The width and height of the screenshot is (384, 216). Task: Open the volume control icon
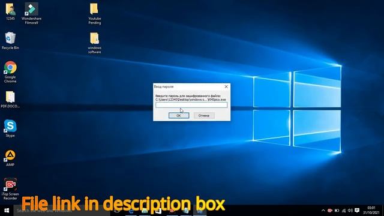(350, 211)
